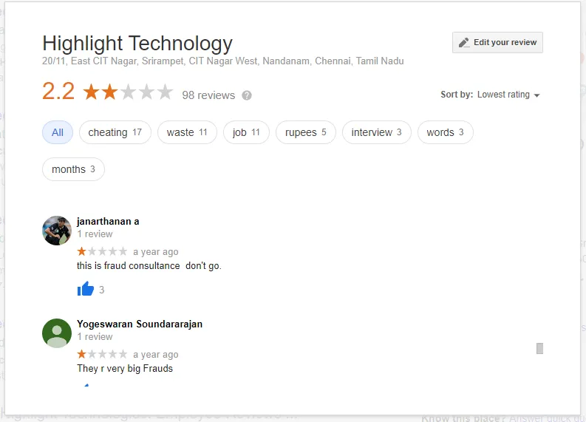Filter reviews by rupees keyword
Screen dimensions: 586x422
coord(306,132)
